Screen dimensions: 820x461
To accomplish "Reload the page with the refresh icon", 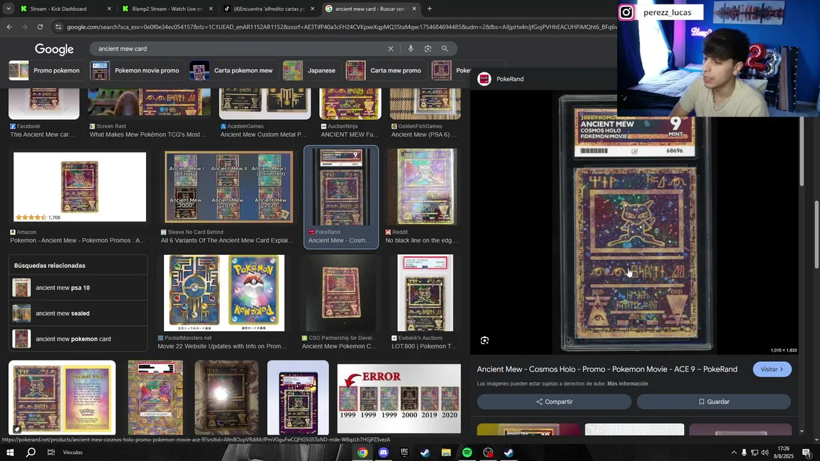I will 40,27.
